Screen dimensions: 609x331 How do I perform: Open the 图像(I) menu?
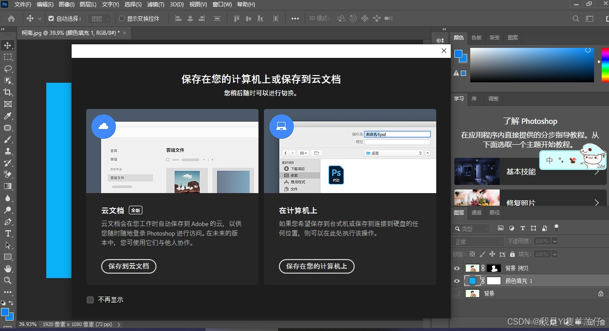67,5
